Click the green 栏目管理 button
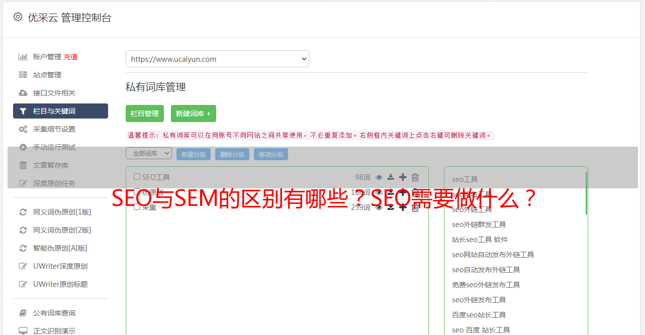 click(145, 114)
